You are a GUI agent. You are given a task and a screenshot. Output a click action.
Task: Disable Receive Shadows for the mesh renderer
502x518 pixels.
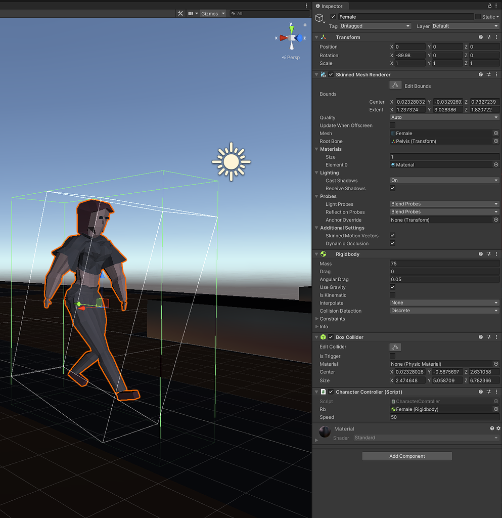pyautogui.click(x=392, y=188)
